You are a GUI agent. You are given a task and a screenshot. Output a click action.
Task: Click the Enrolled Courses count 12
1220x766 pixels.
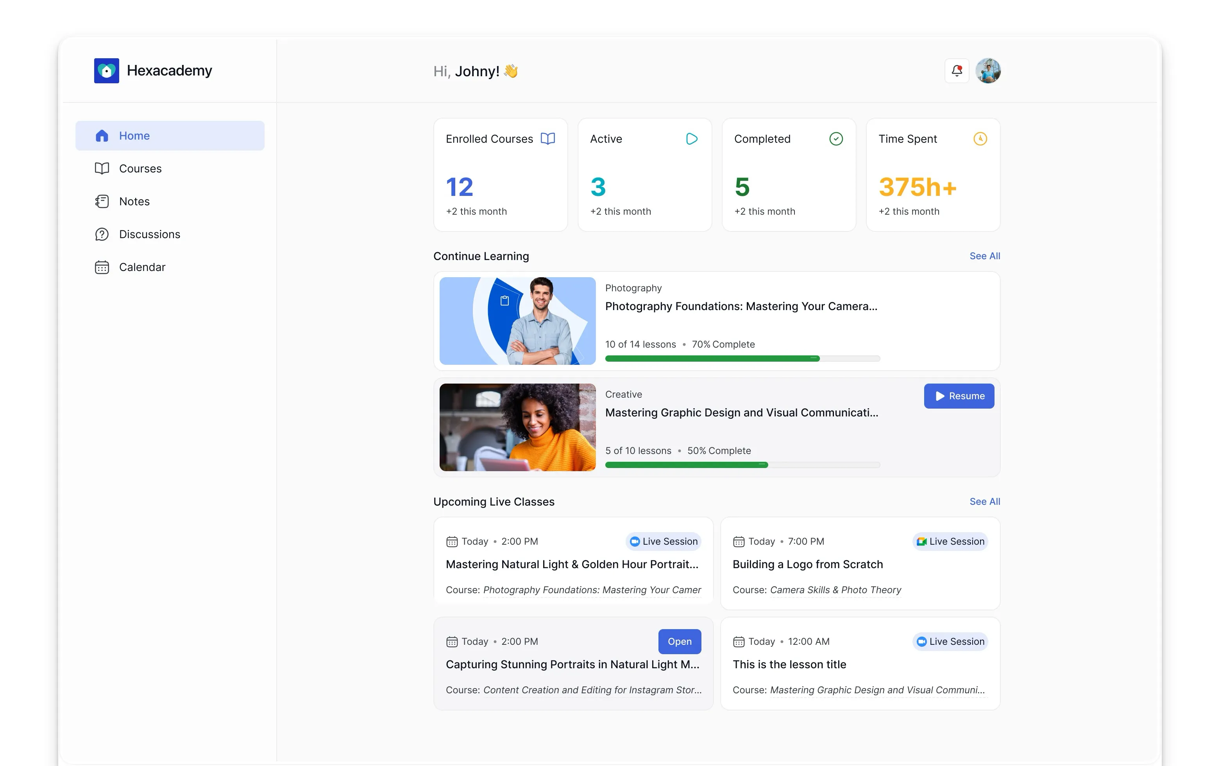459,187
